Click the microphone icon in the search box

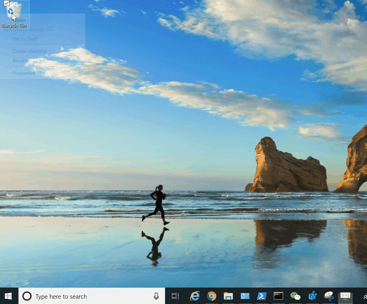click(156, 296)
